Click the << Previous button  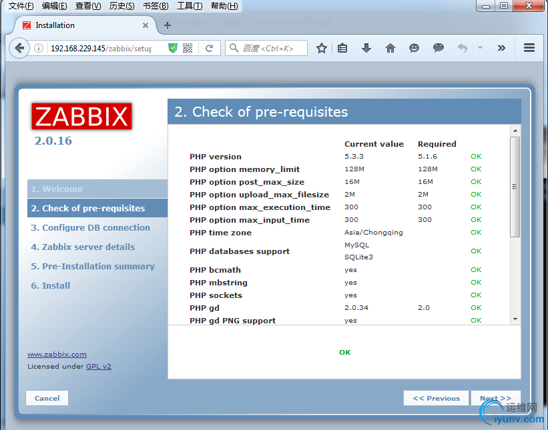(x=436, y=398)
